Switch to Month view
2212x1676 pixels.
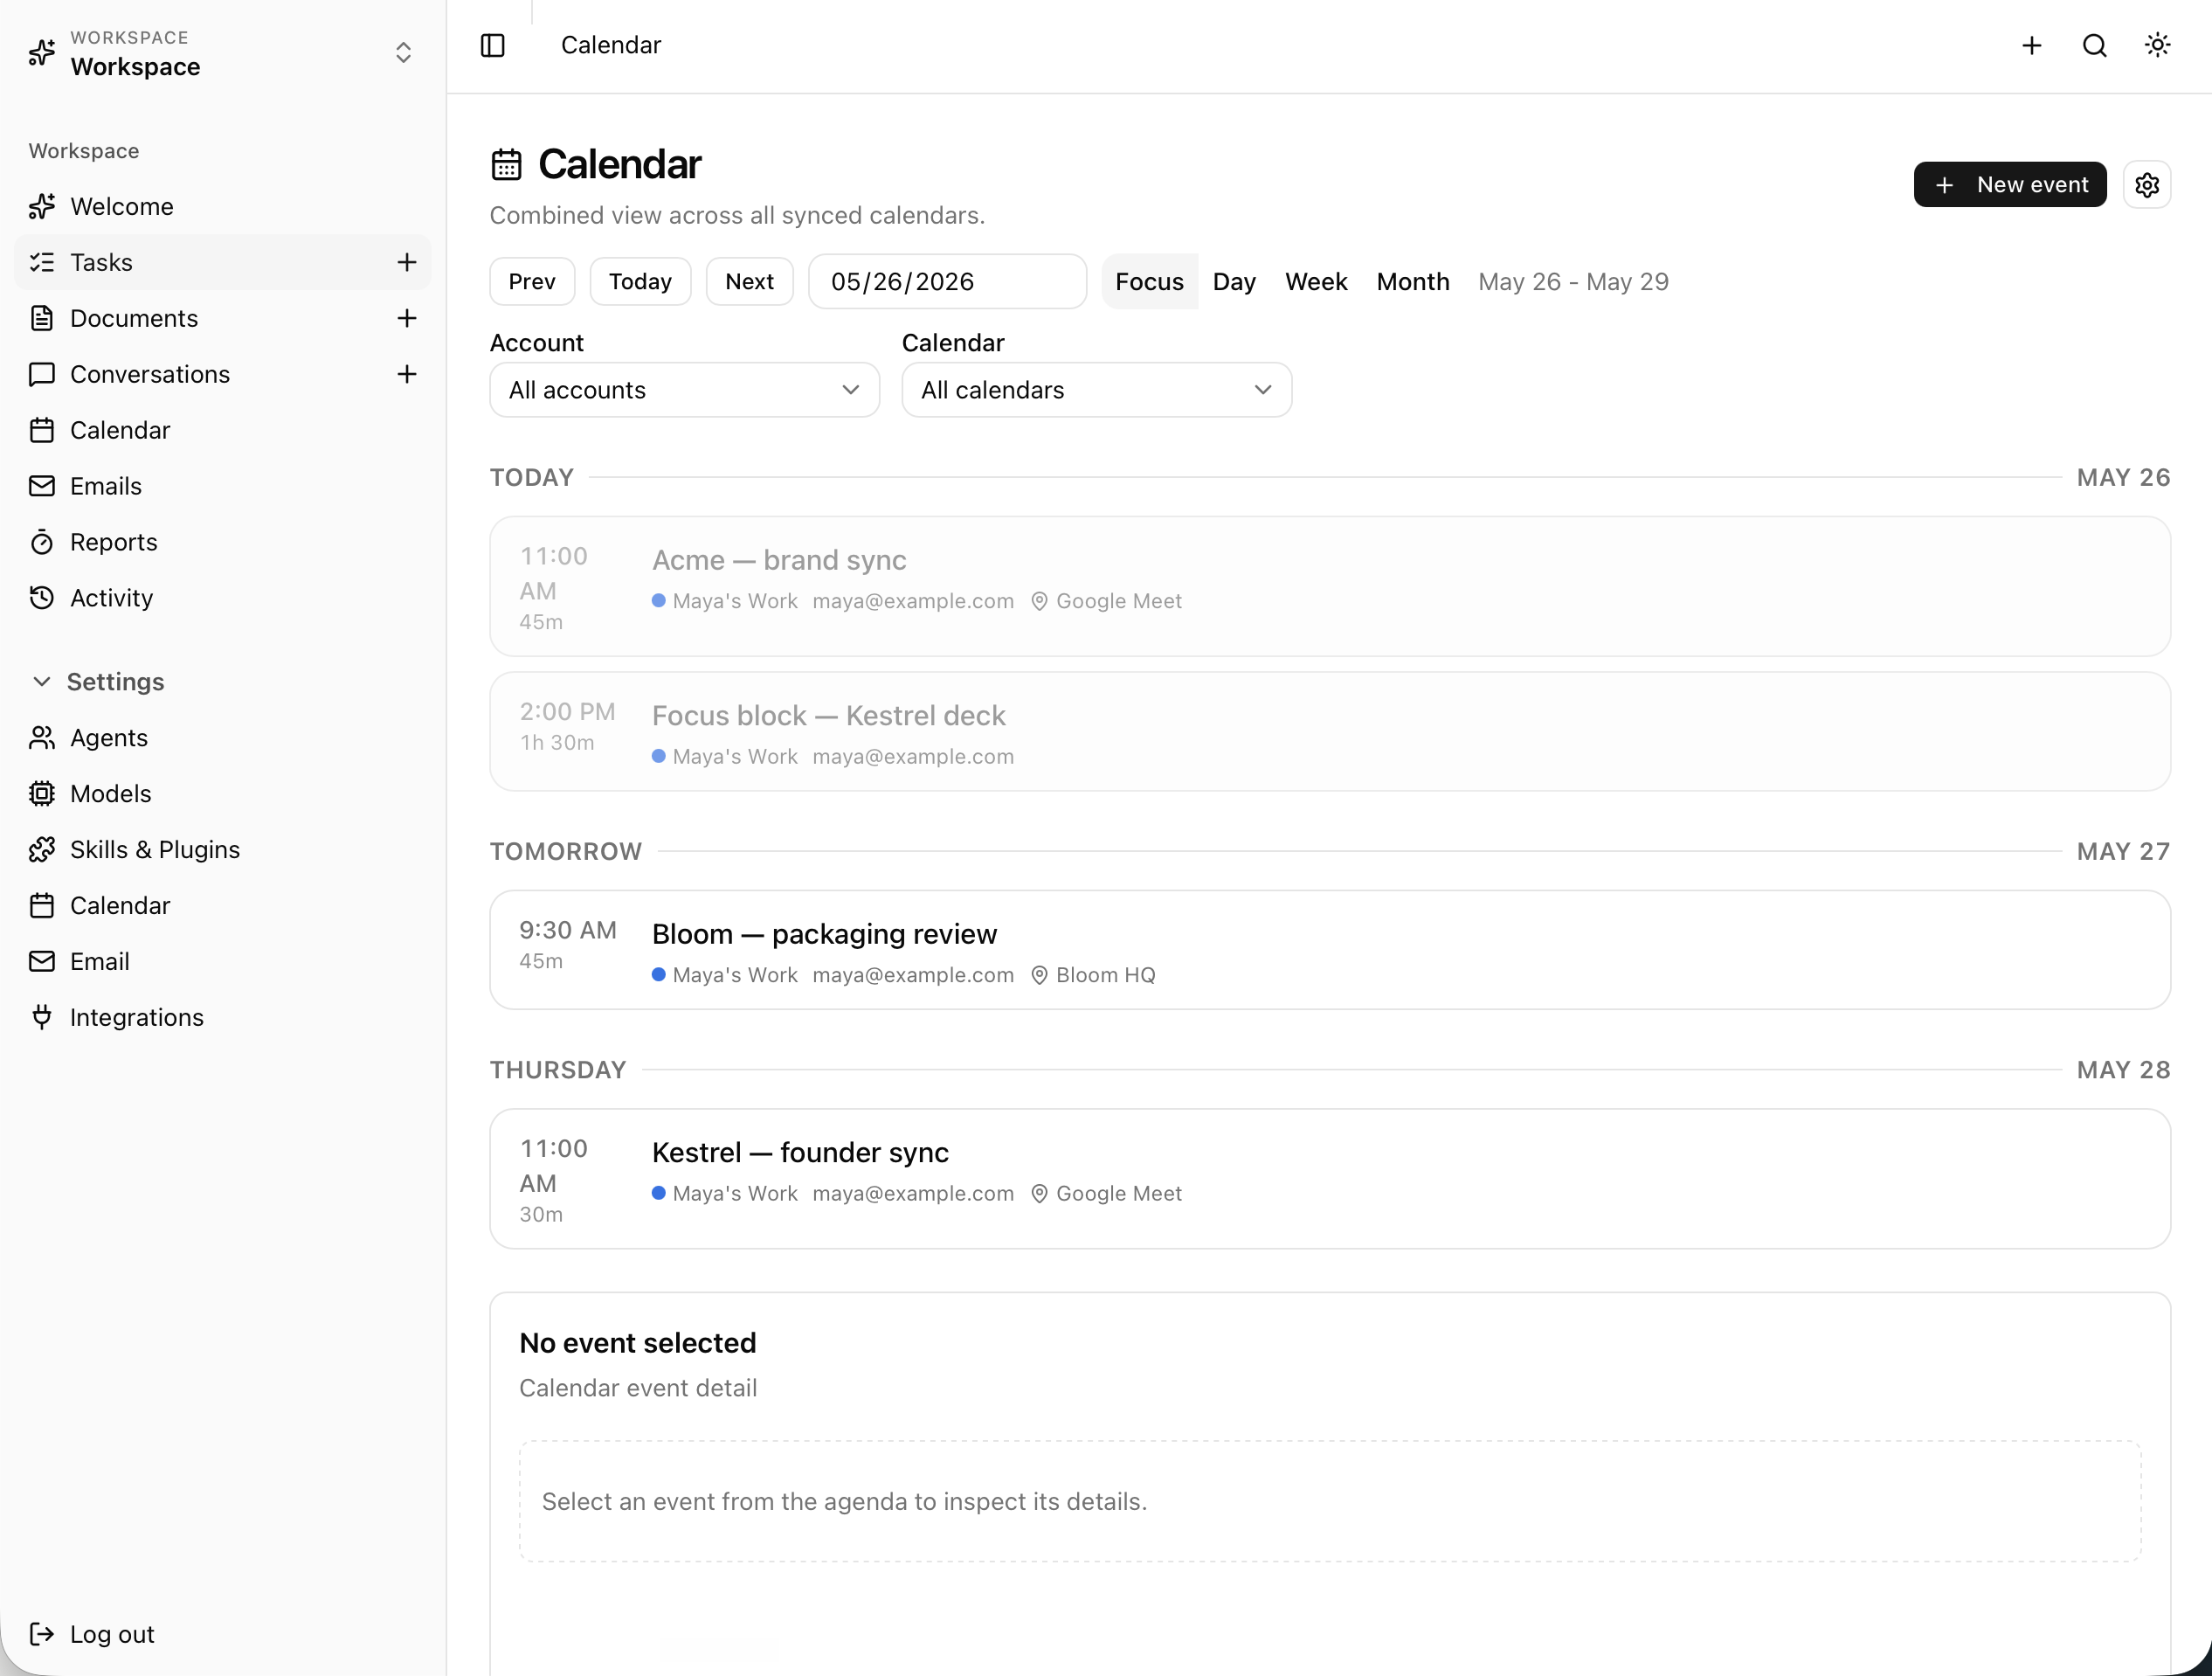(1412, 282)
